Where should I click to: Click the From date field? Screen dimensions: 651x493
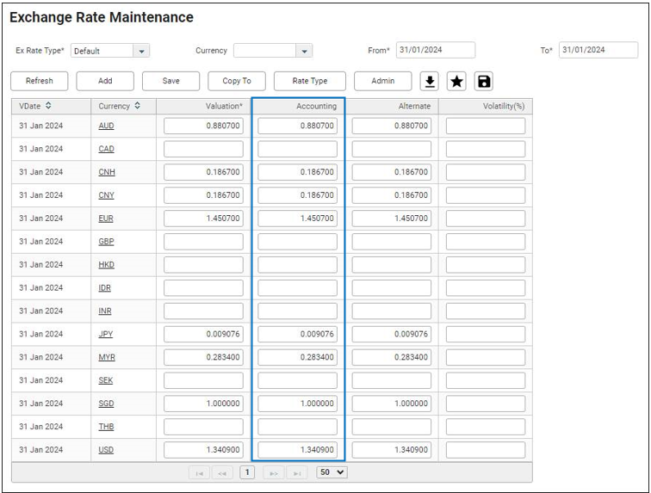(x=435, y=51)
